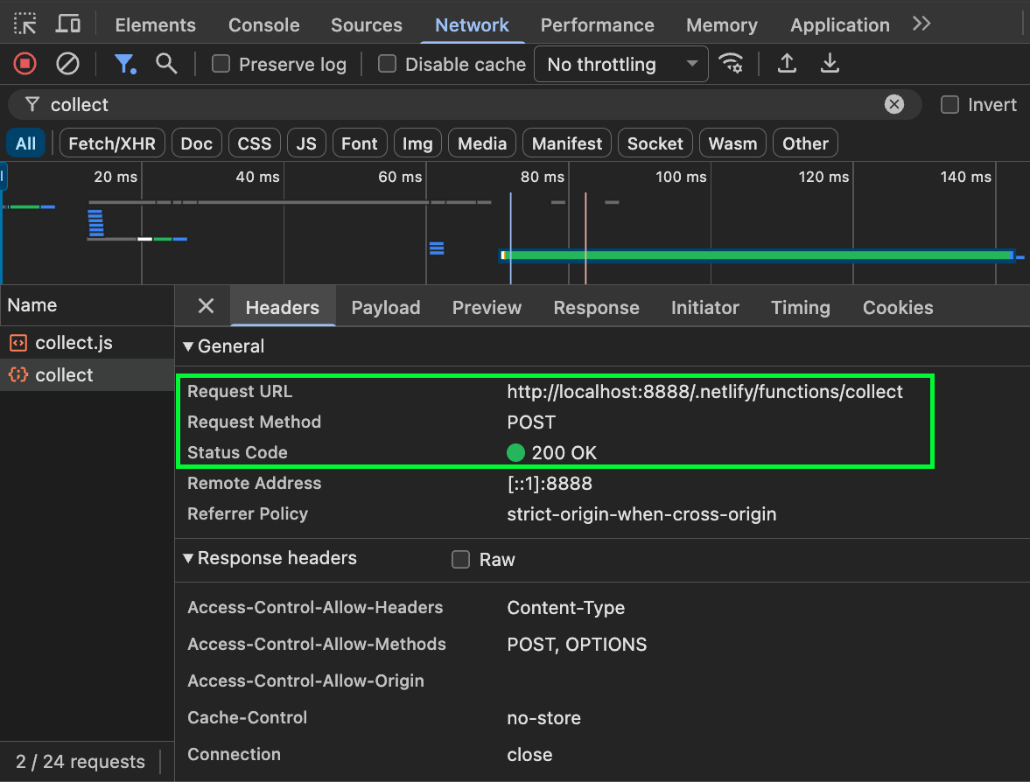View the Initiator tab
Screen dimensions: 1030x782
704,307
